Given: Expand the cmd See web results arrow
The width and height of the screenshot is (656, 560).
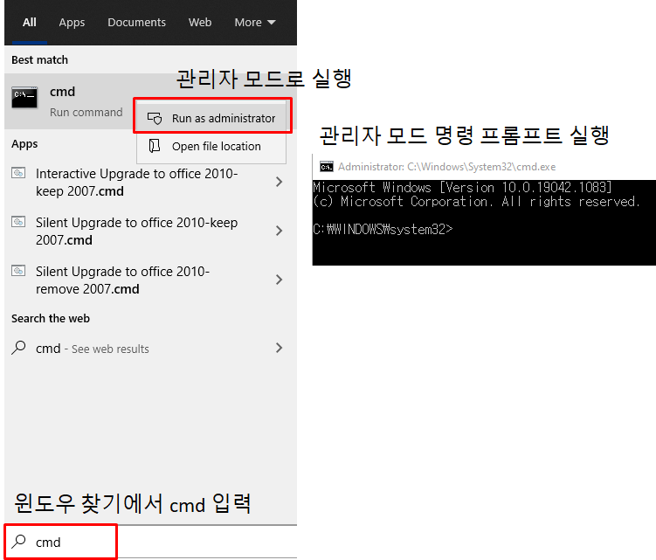Looking at the screenshot, I should pos(279,348).
